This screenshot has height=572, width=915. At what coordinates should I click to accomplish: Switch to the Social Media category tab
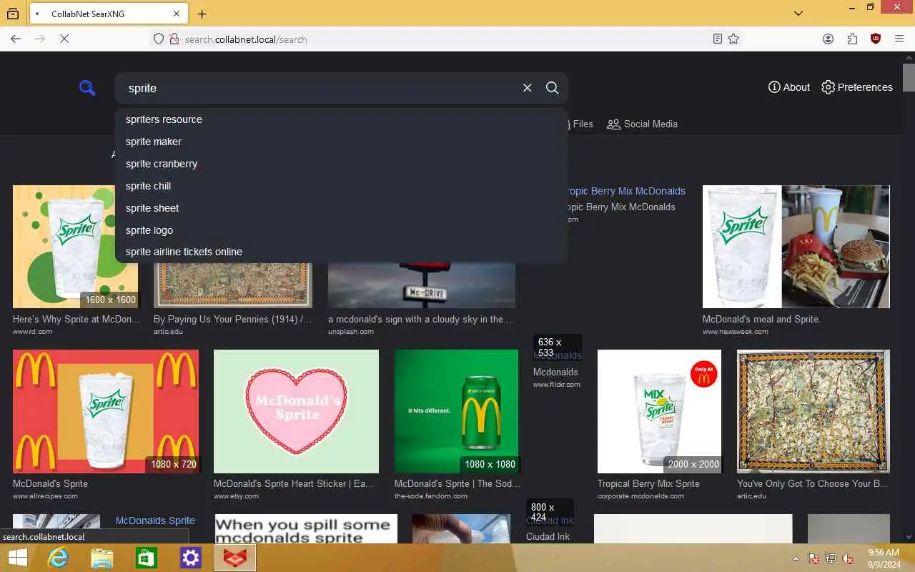click(642, 124)
